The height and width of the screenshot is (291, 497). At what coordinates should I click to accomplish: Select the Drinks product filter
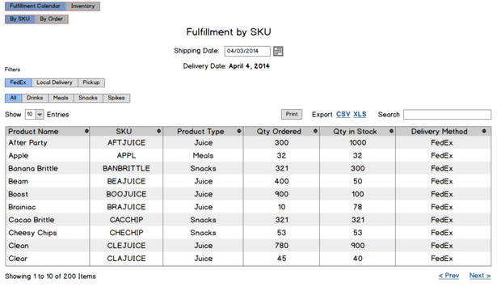click(35, 98)
